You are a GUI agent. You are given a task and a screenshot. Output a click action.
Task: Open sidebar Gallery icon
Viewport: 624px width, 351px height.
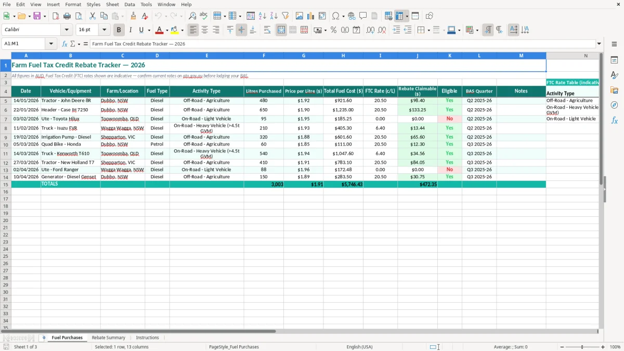(x=614, y=90)
